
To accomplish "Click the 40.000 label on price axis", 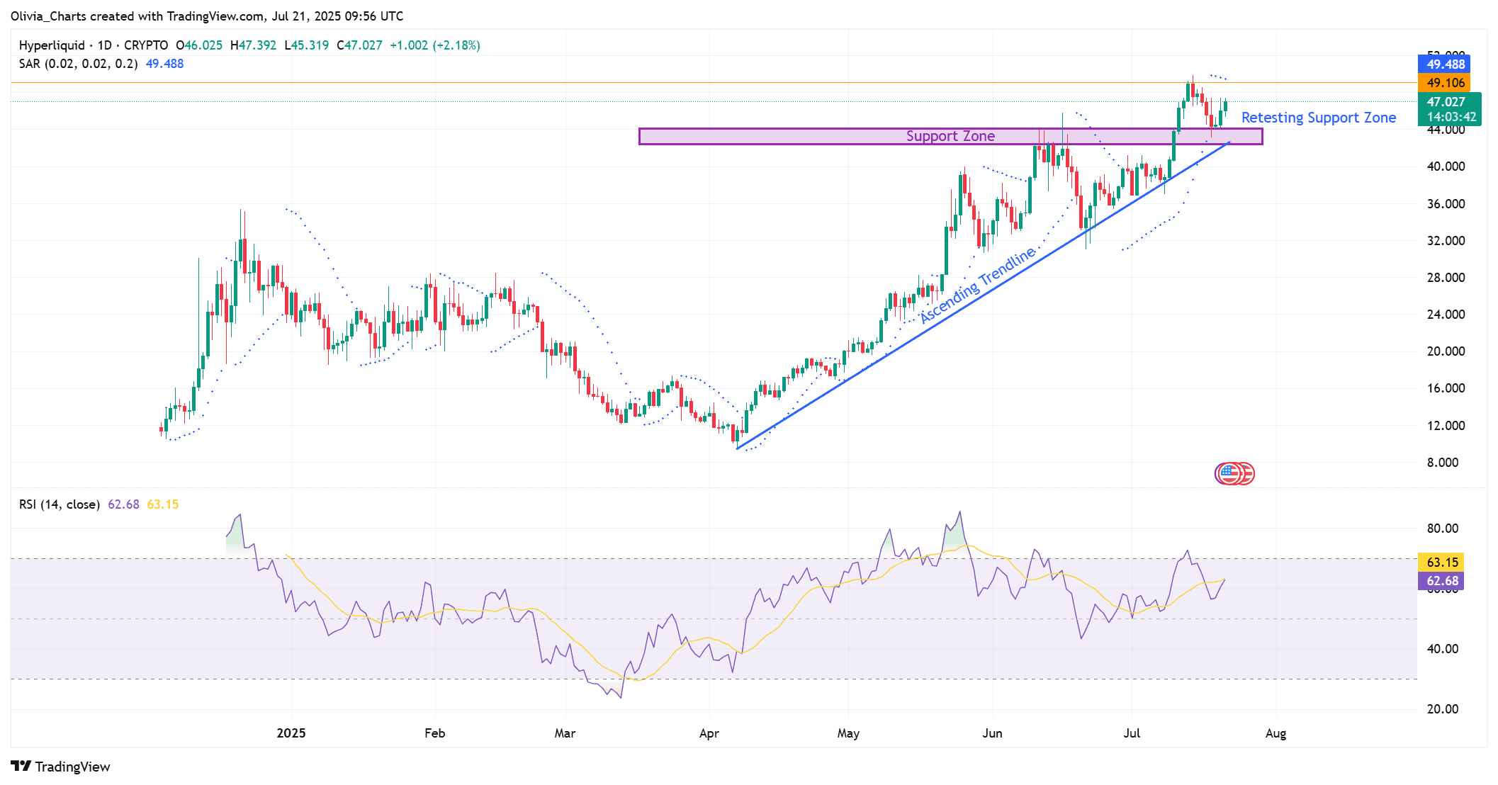I will click(1446, 166).
